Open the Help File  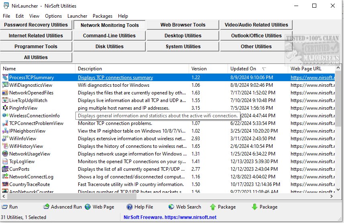click(x=140, y=207)
